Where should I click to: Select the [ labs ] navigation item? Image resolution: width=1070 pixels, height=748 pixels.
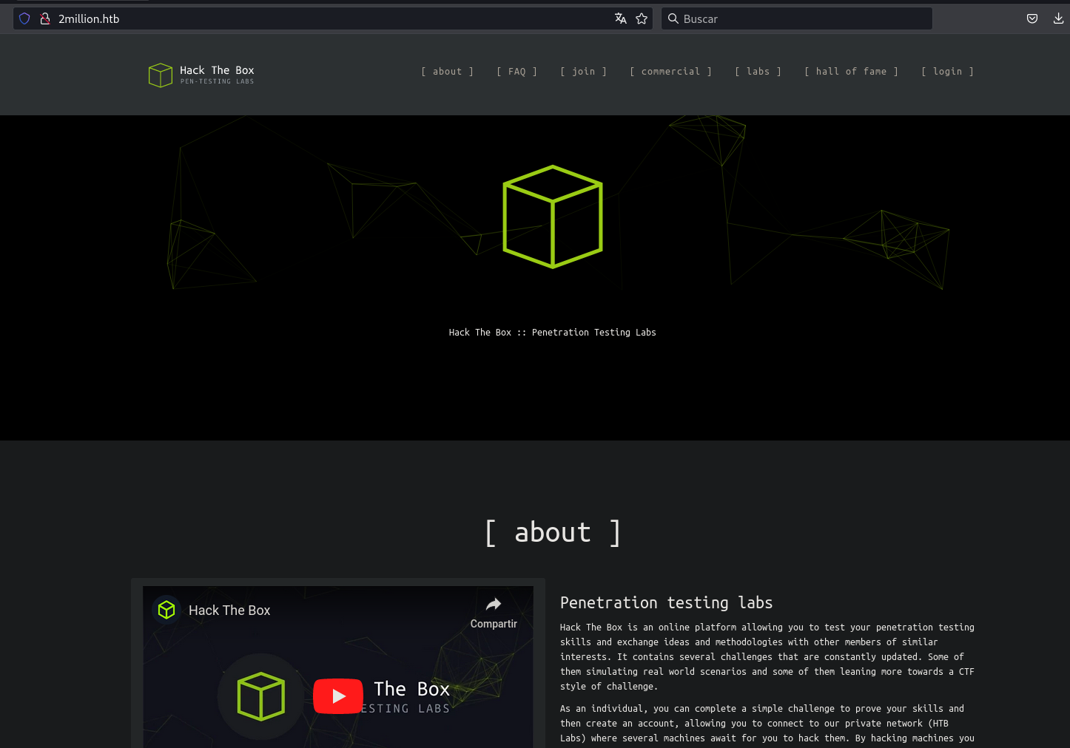[x=758, y=72]
